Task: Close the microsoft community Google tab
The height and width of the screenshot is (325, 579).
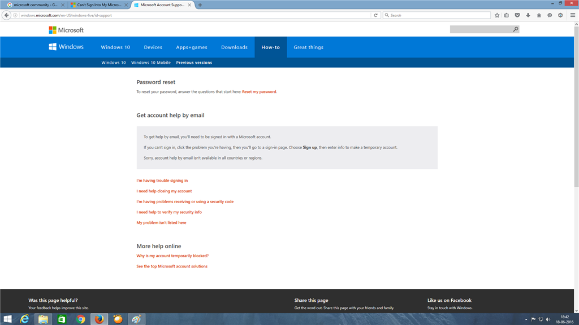Action: point(62,5)
